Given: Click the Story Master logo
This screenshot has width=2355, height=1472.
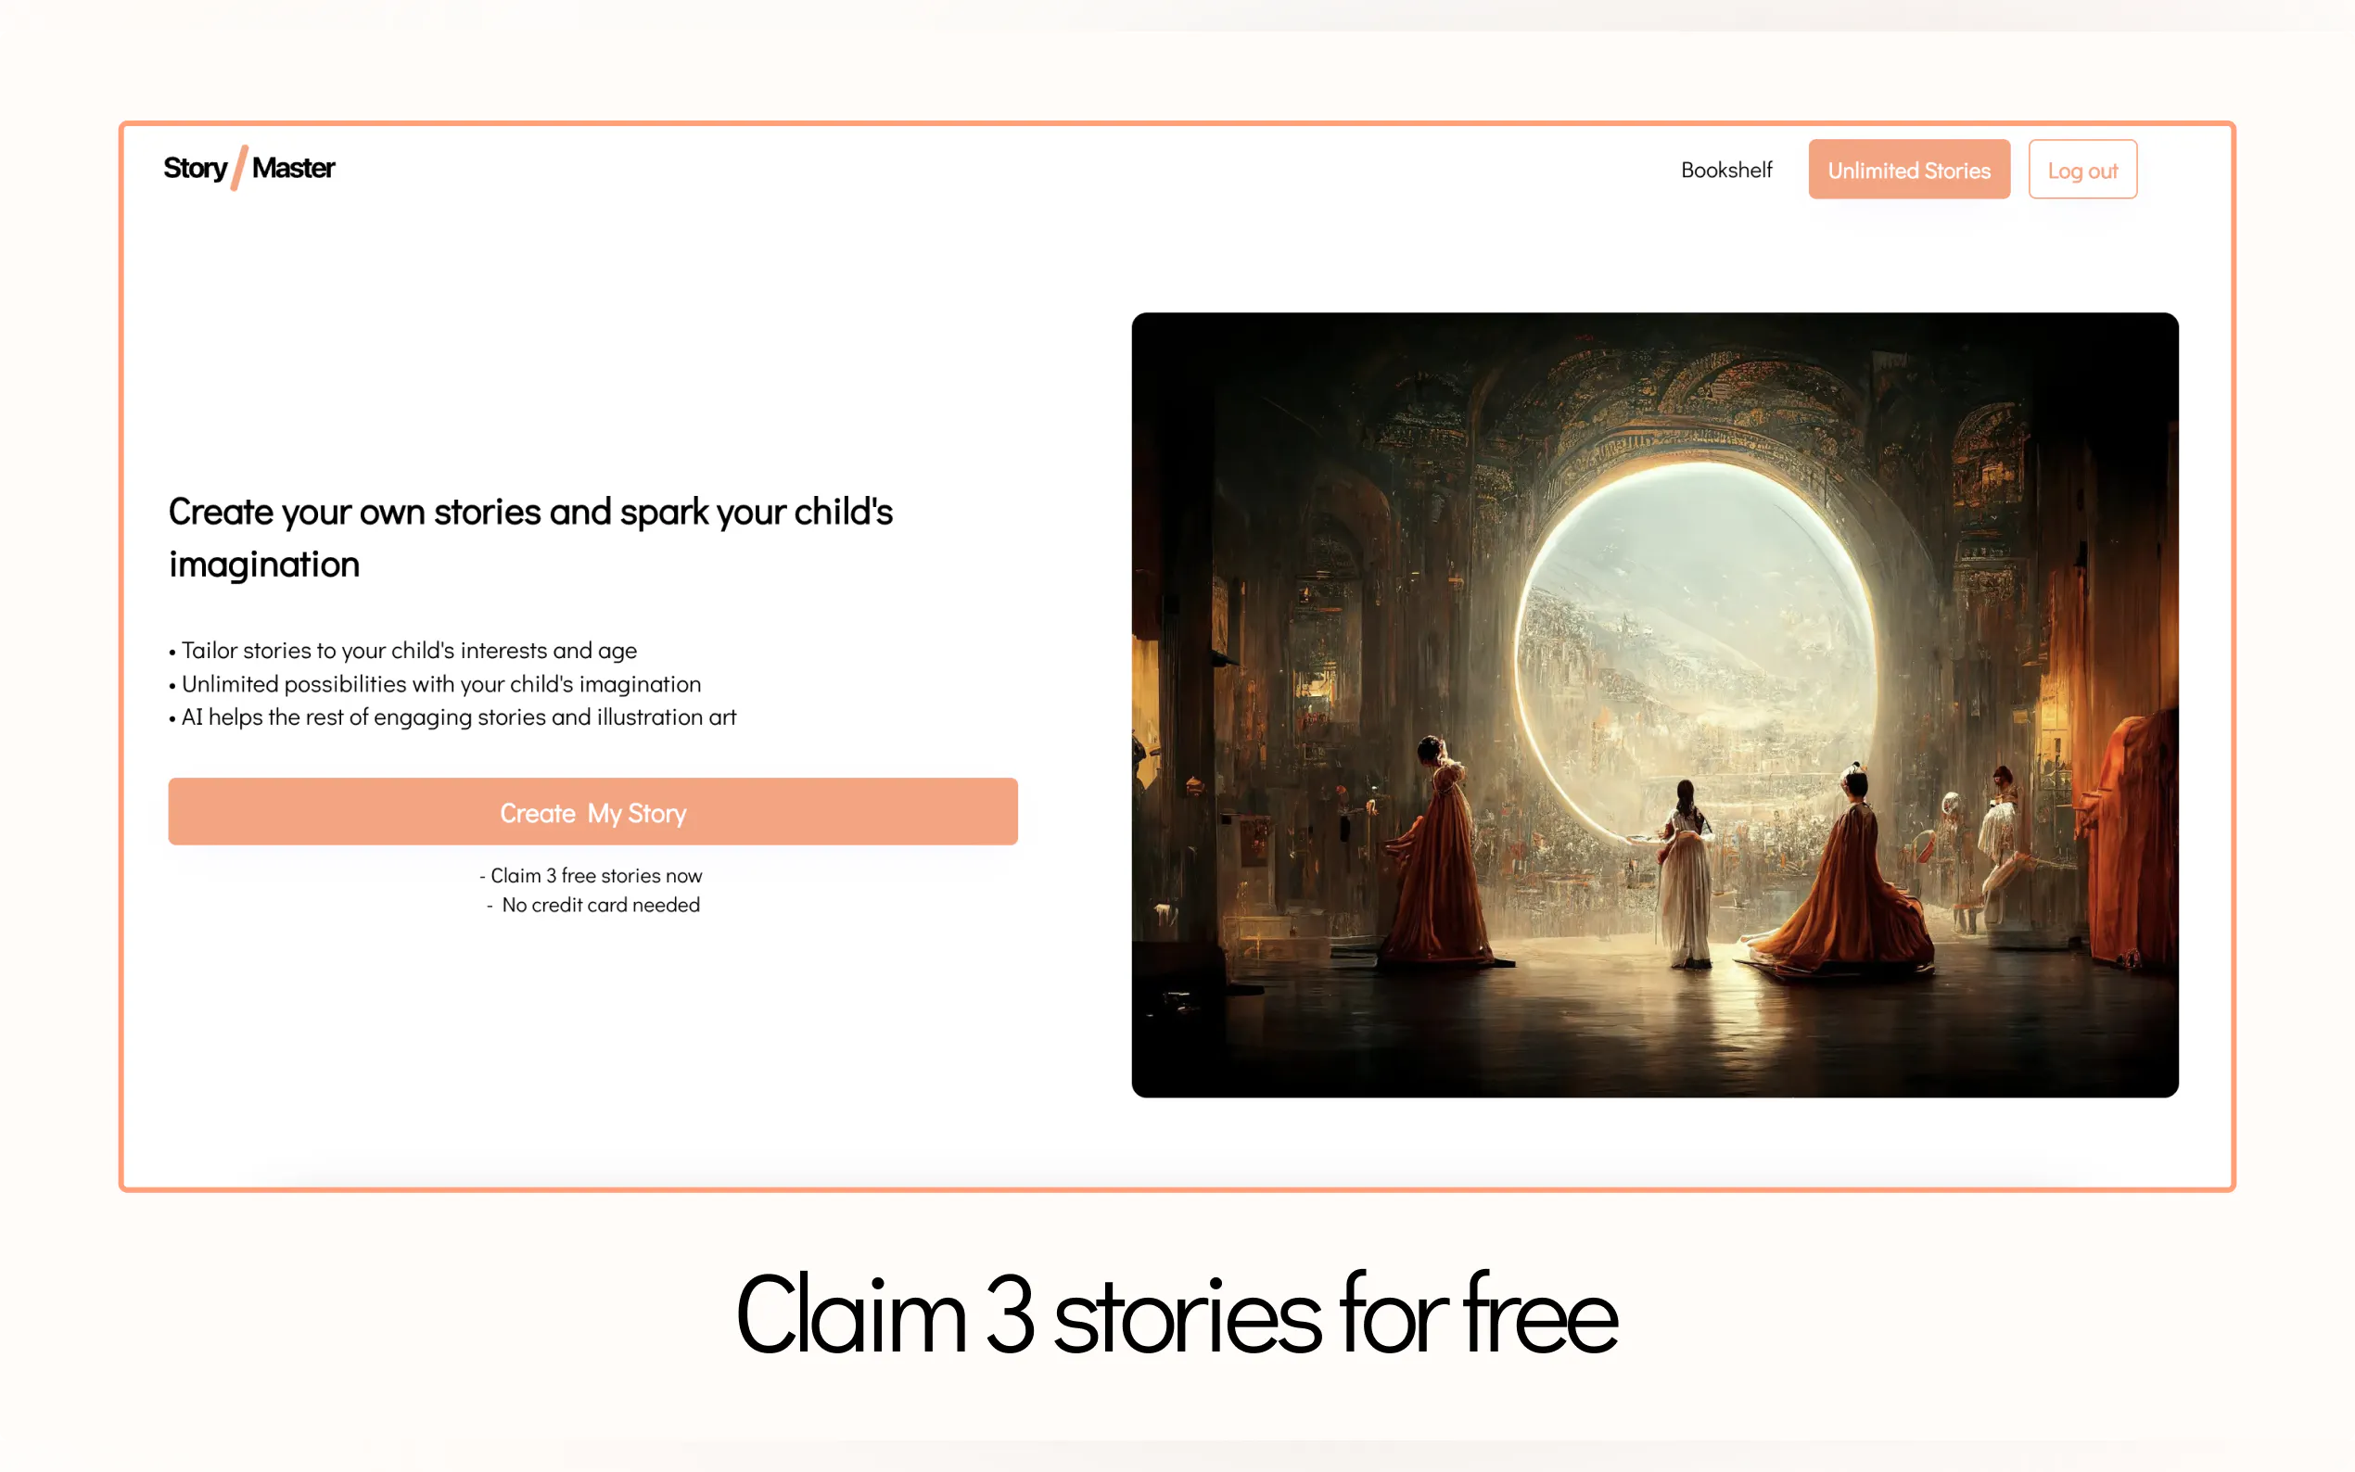Looking at the screenshot, I should pos(249,168).
